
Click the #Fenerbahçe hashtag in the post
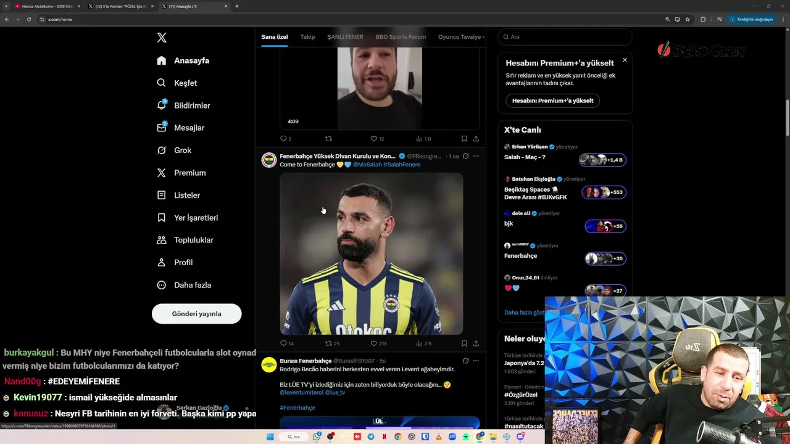click(297, 408)
